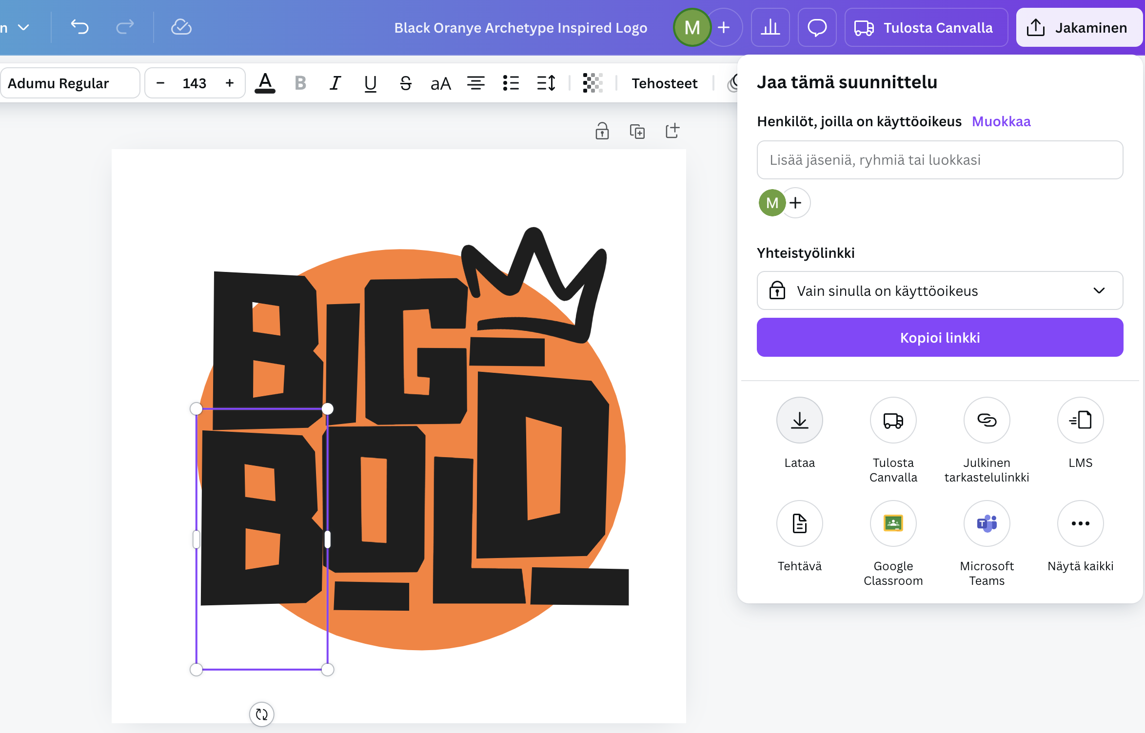
Task: Open the analytics bar chart icon
Action: click(x=770, y=27)
